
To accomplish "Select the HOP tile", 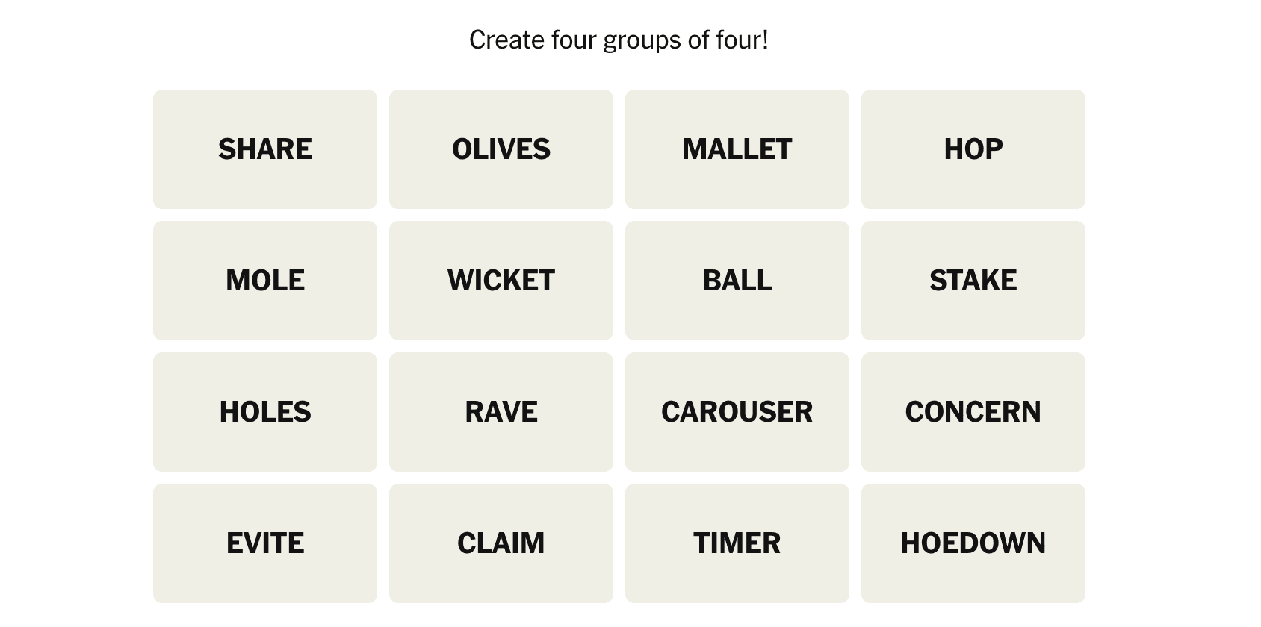I will pyautogui.click(x=973, y=149).
